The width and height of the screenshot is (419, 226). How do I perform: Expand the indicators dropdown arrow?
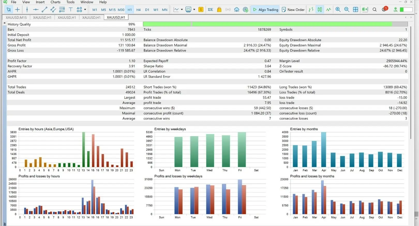click(182, 10)
